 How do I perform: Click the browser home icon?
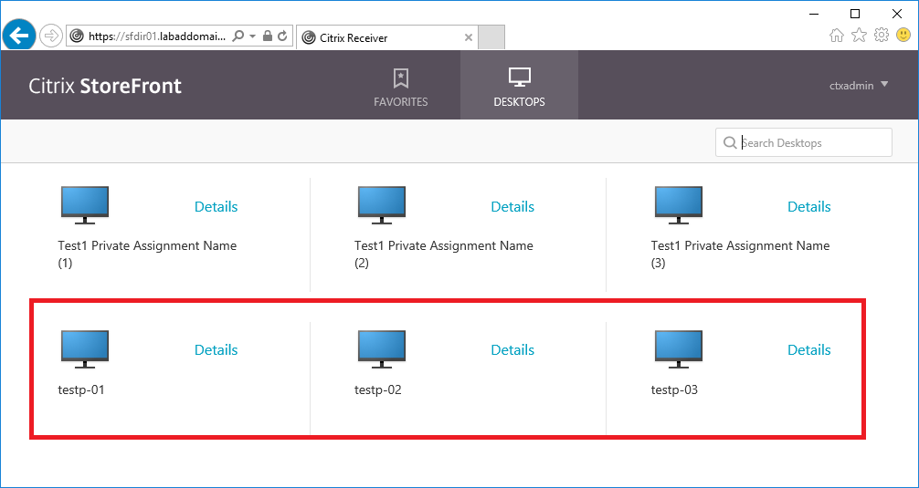click(x=837, y=36)
